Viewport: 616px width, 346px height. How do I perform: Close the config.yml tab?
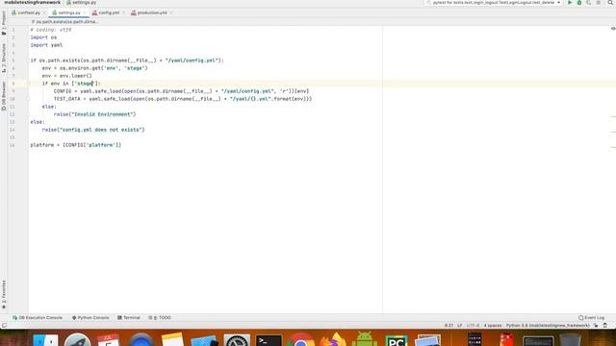coord(123,12)
